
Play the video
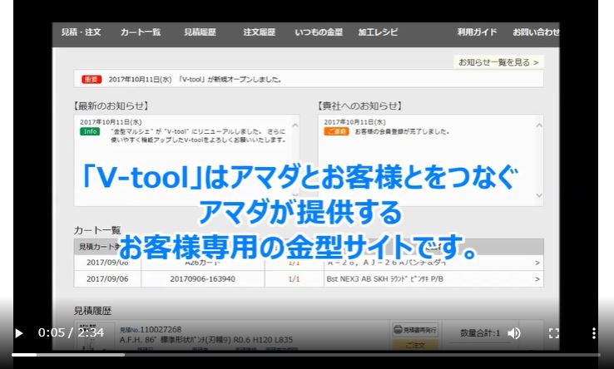click(x=18, y=333)
